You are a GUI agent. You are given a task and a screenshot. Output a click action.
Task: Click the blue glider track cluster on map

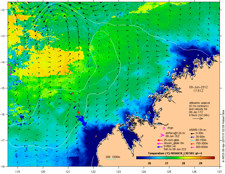point(82,119)
